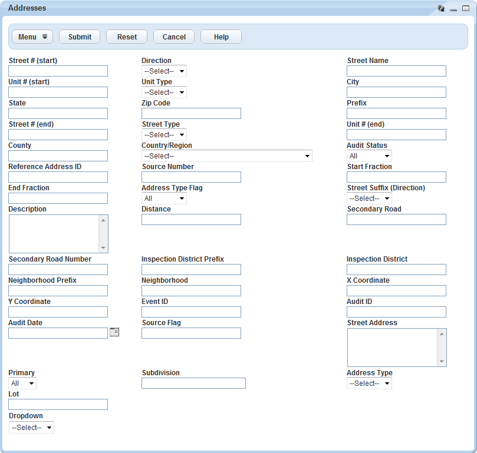The width and height of the screenshot is (477, 453).
Task: Expand the Address Type Flag dropdown
Action: pyautogui.click(x=164, y=199)
